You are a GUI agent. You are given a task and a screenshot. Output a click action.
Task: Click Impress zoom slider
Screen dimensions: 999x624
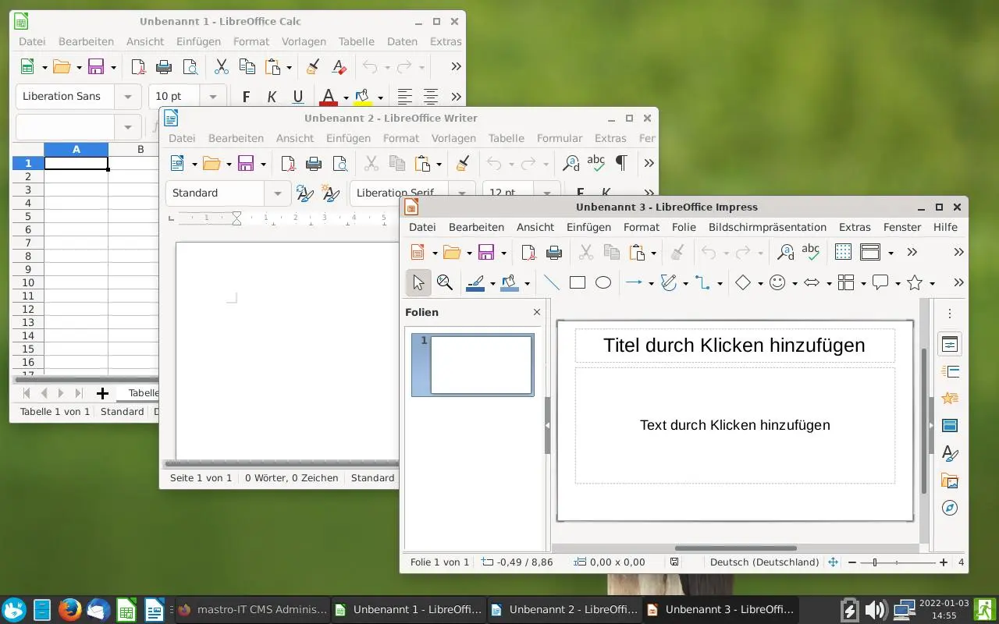[897, 562]
